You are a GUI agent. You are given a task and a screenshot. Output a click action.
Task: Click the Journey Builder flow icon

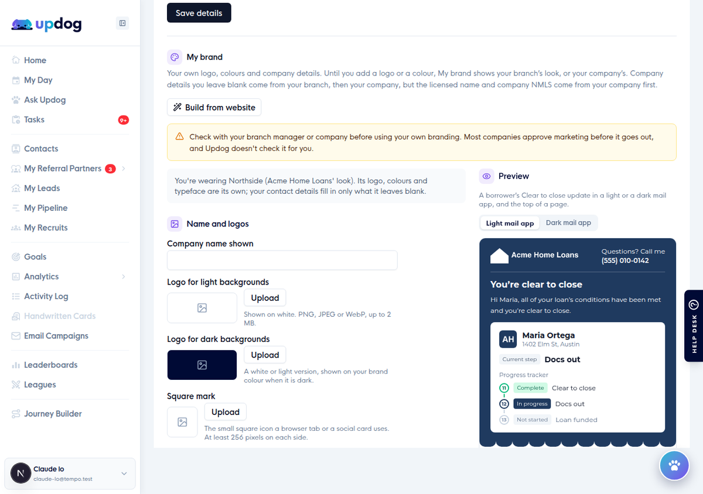click(x=16, y=414)
